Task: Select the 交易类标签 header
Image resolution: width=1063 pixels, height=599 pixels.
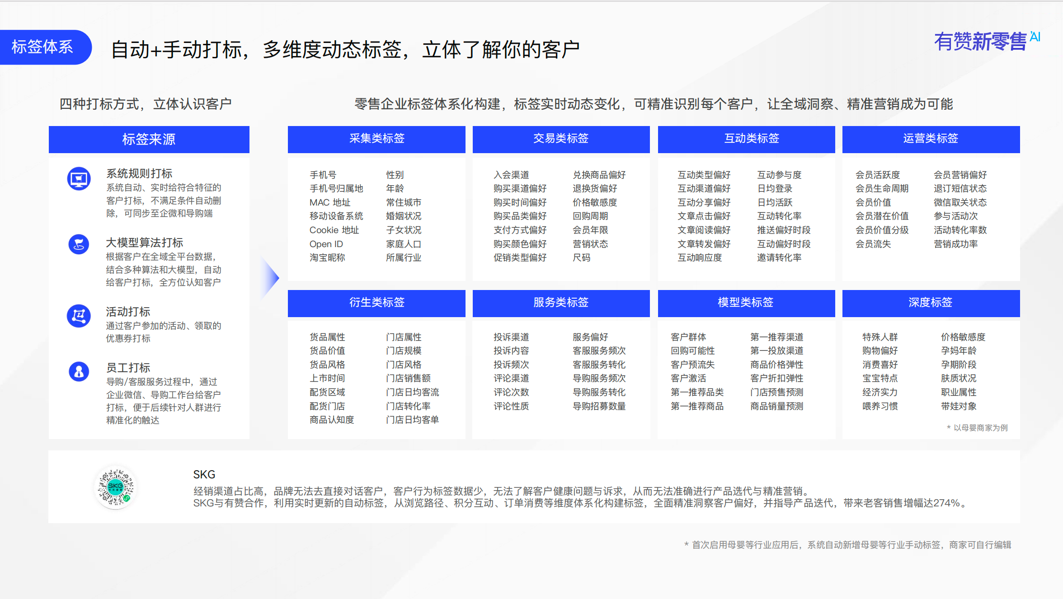Action: (x=561, y=139)
